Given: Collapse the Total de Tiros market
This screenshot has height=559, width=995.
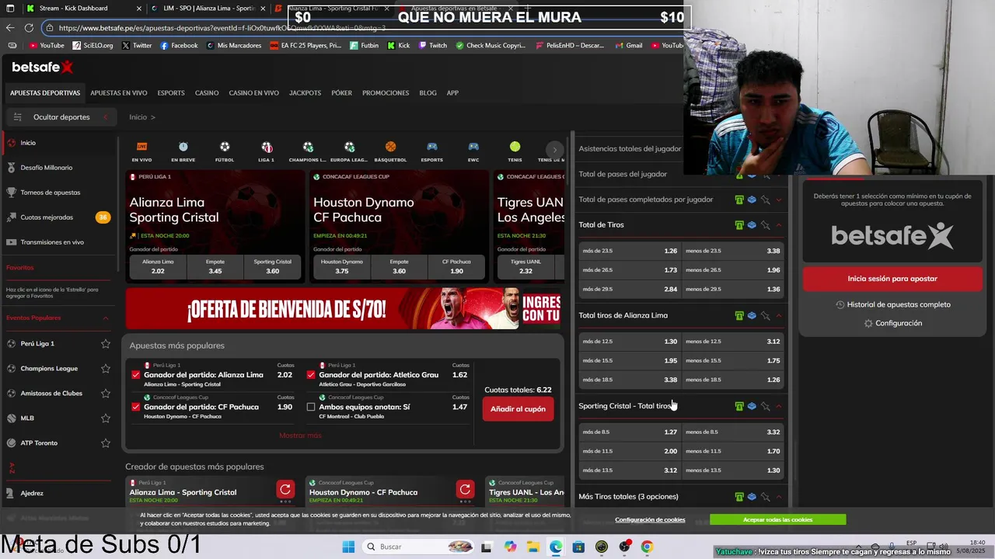Looking at the screenshot, I should 778,225.
